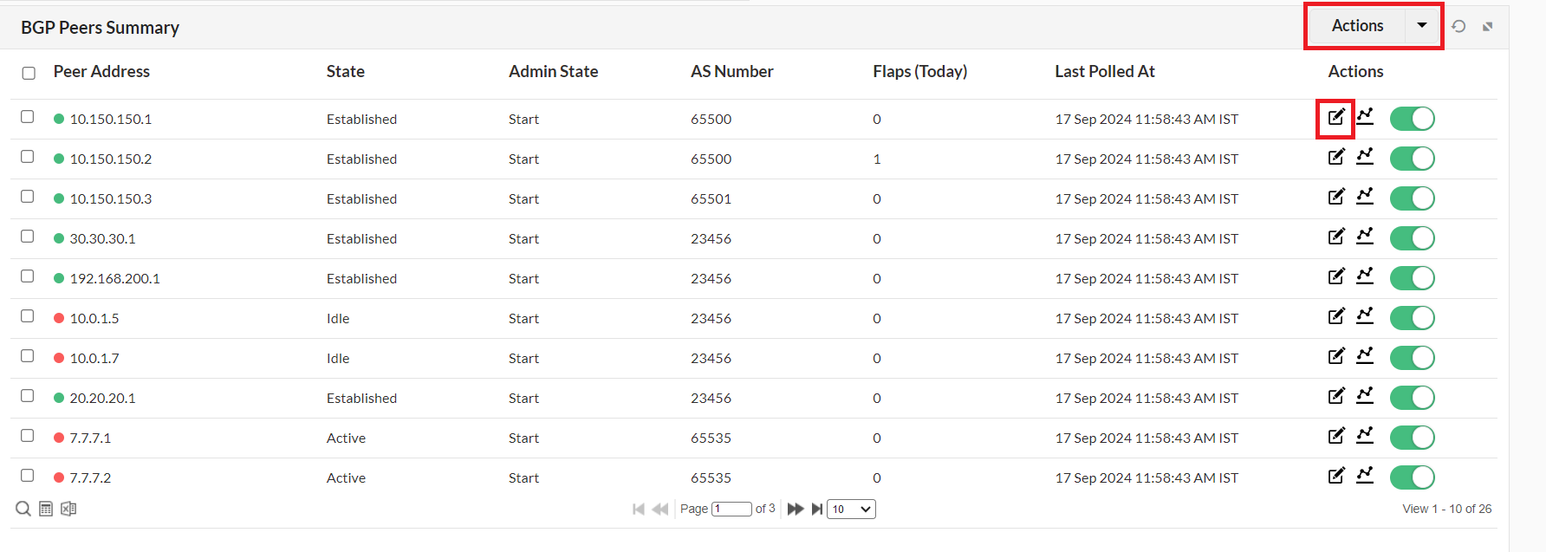Open the performance graph for peer 30.30.30.1
The width and height of the screenshot is (1546, 552).
tap(1366, 236)
